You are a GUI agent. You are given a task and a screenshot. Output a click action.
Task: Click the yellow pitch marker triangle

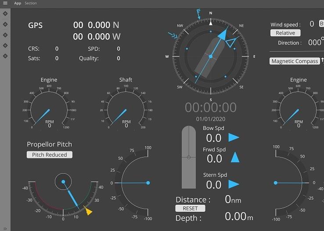89,212
